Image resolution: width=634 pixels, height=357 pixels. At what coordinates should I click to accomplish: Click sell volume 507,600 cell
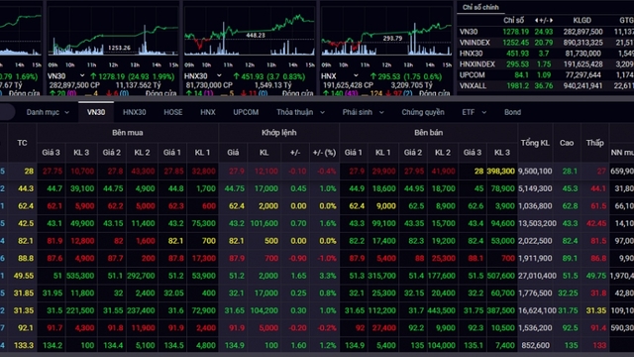500,276
